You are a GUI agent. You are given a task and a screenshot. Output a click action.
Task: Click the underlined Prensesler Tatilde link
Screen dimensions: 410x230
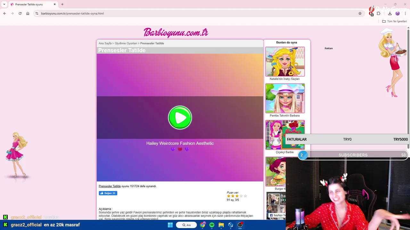(110, 186)
